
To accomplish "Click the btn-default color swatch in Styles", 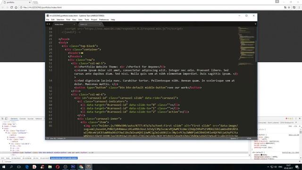I will click(261, 155).
